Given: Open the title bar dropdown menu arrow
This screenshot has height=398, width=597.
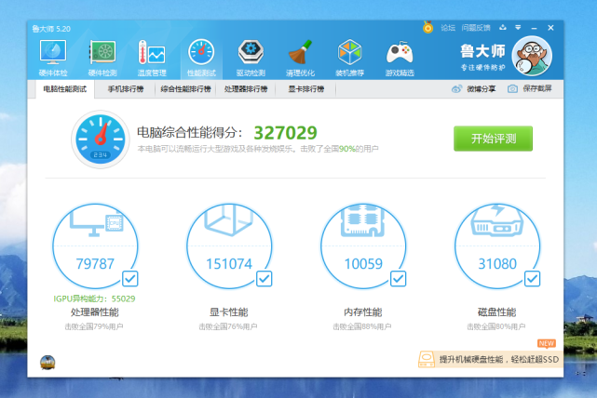Looking at the screenshot, I should point(518,27).
